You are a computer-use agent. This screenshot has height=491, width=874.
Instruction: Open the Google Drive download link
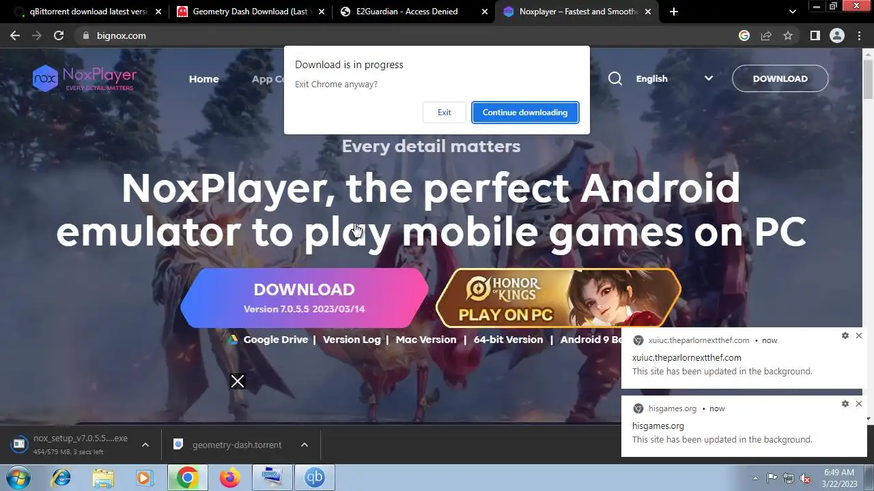tap(268, 340)
